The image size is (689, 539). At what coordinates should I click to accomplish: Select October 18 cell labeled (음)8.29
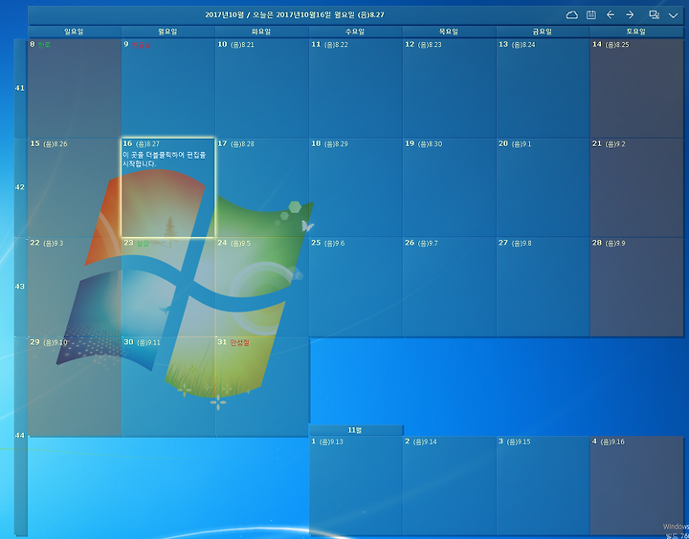click(355, 188)
